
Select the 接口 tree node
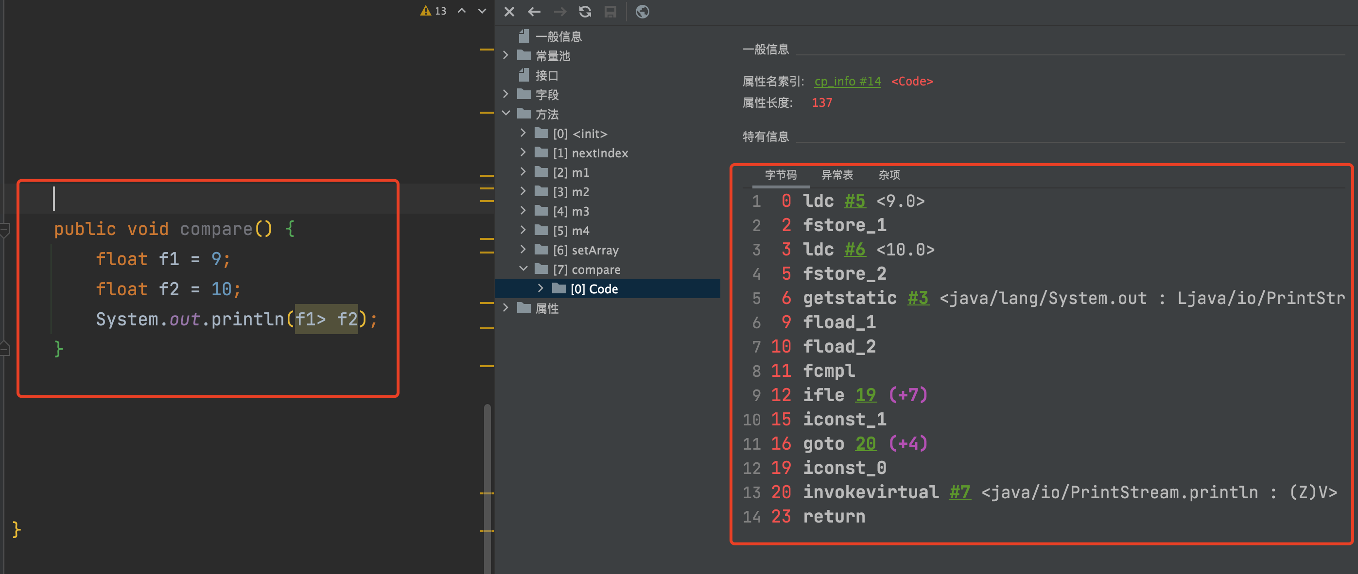(x=546, y=75)
